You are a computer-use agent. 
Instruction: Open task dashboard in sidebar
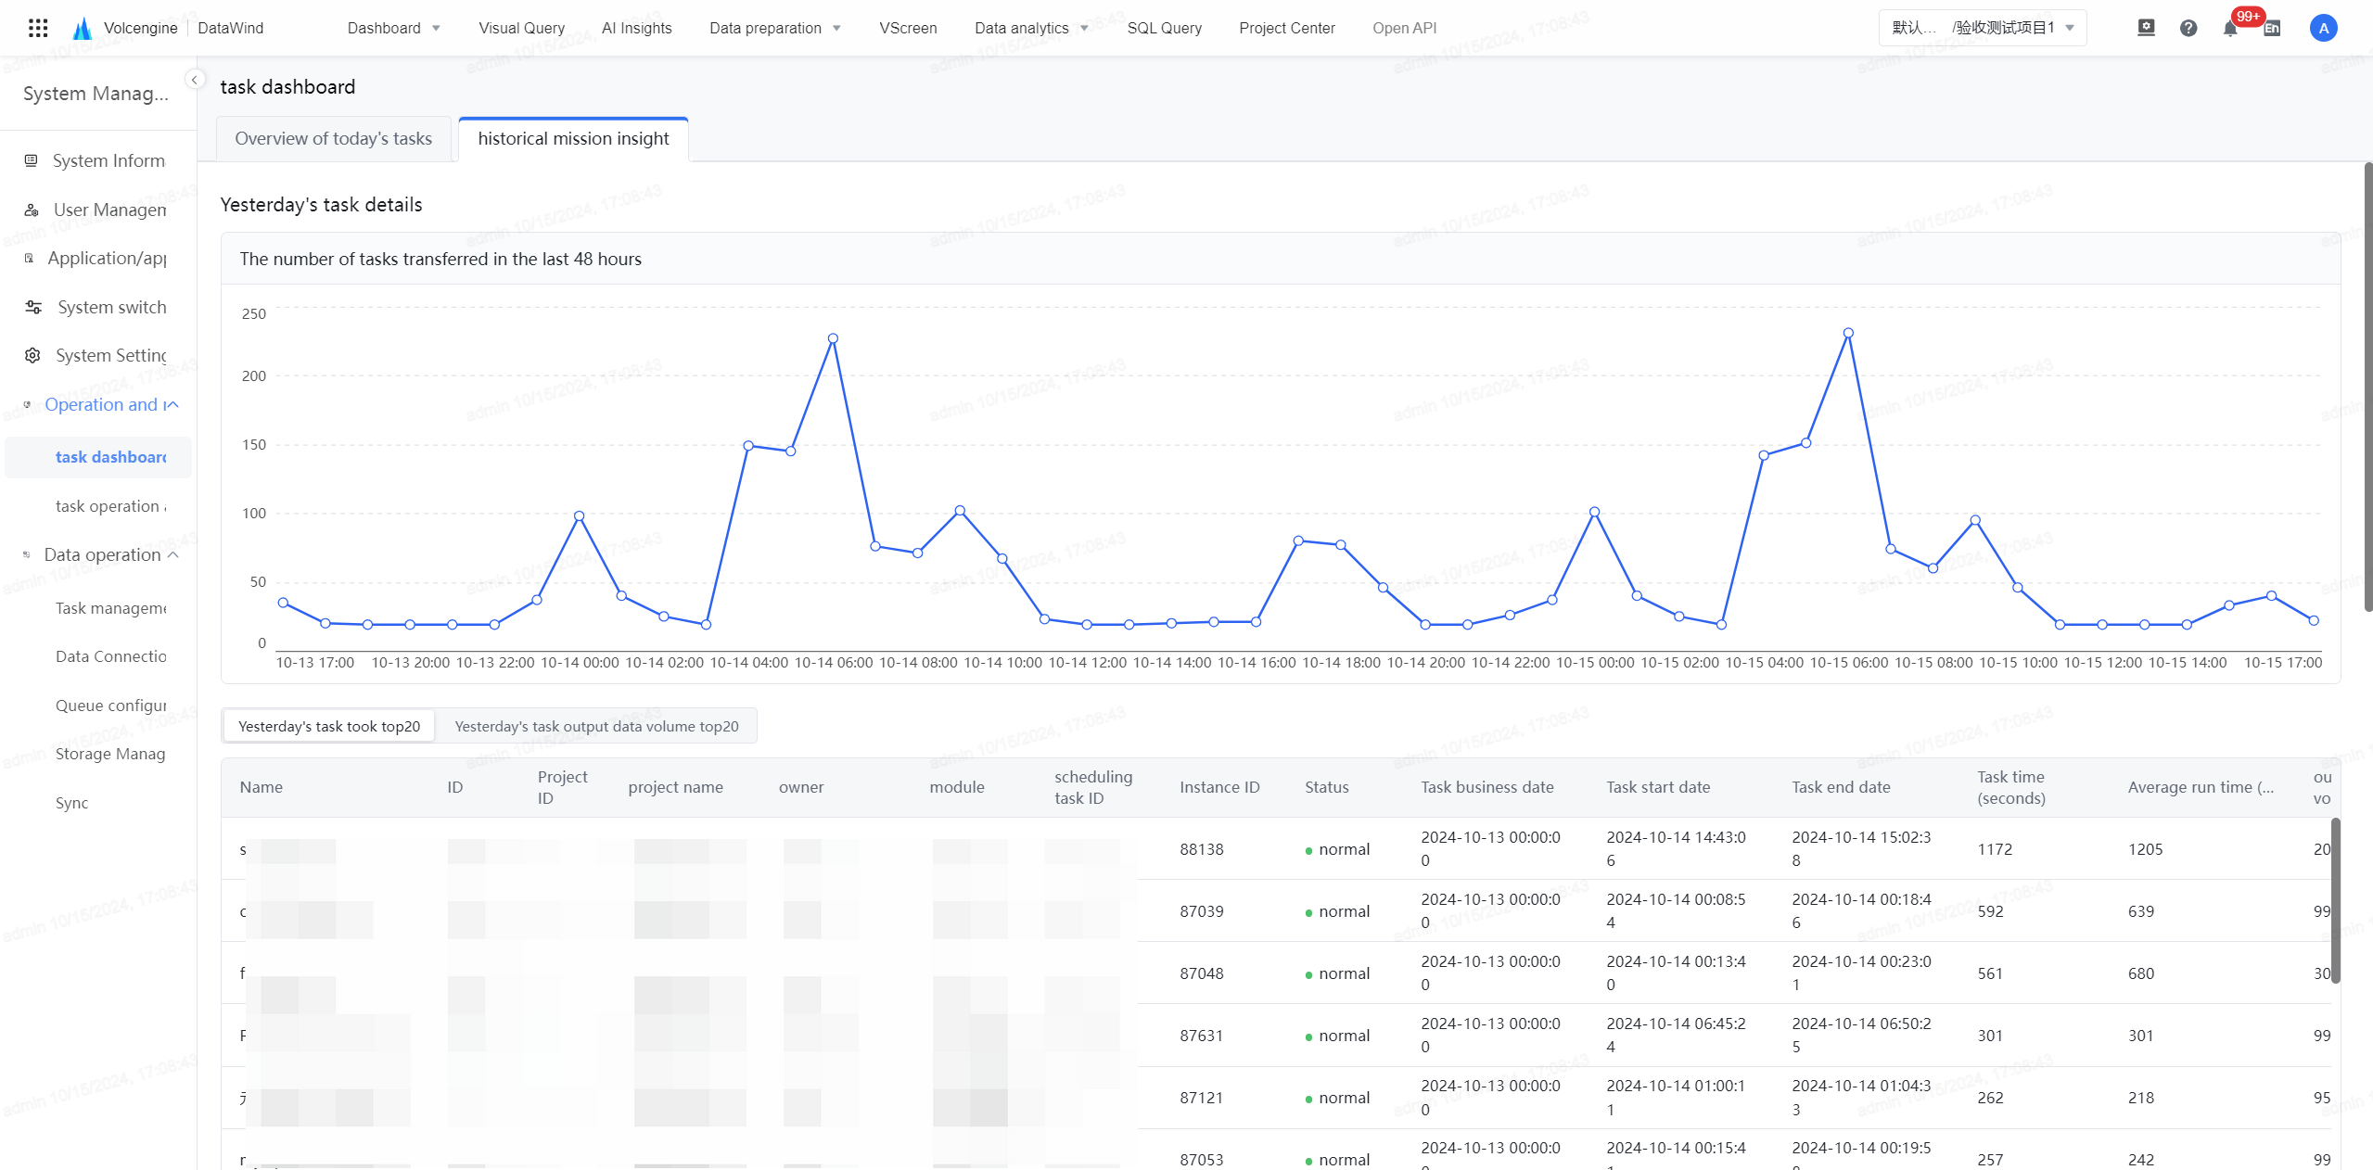pos(98,457)
